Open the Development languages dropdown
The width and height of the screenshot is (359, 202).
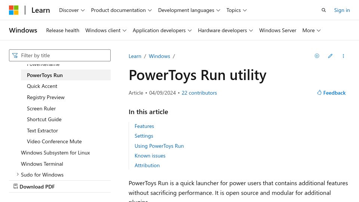click(x=189, y=10)
